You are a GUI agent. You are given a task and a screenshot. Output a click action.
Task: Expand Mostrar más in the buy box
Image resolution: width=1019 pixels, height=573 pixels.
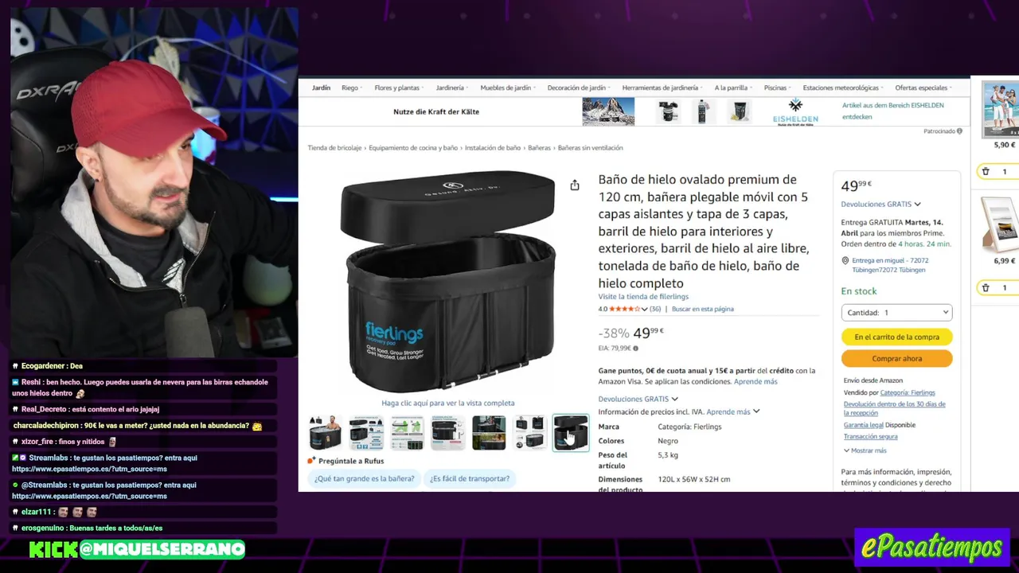[865, 450]
